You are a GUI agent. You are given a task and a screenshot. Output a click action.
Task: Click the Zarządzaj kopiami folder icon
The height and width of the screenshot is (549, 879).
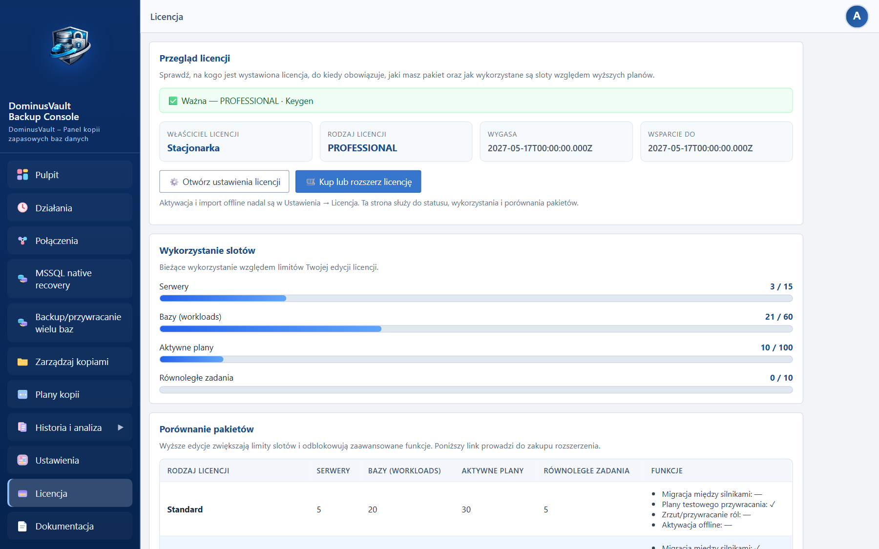22,362
